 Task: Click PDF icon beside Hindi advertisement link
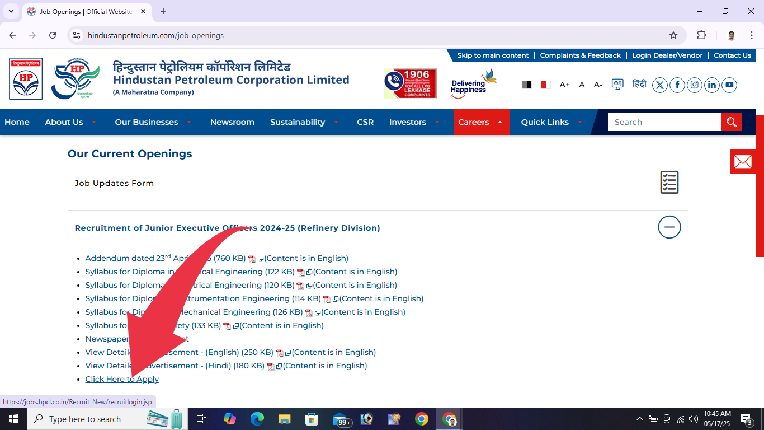coord(271,367)
